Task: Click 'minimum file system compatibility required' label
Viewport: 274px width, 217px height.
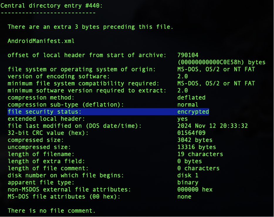Action: (x=83, y=84)
